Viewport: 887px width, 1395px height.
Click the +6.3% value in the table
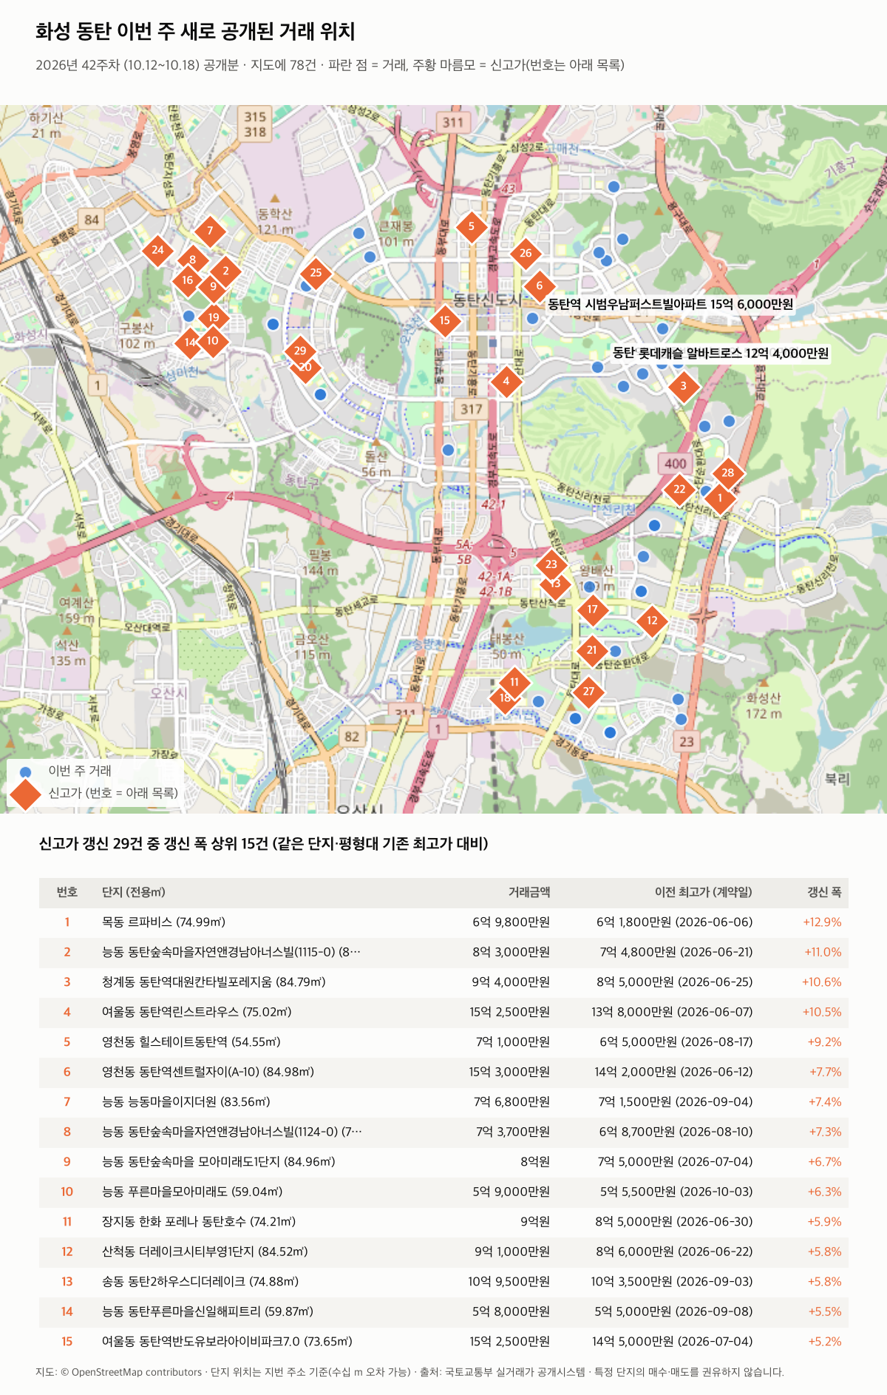tap(824, 1192)
